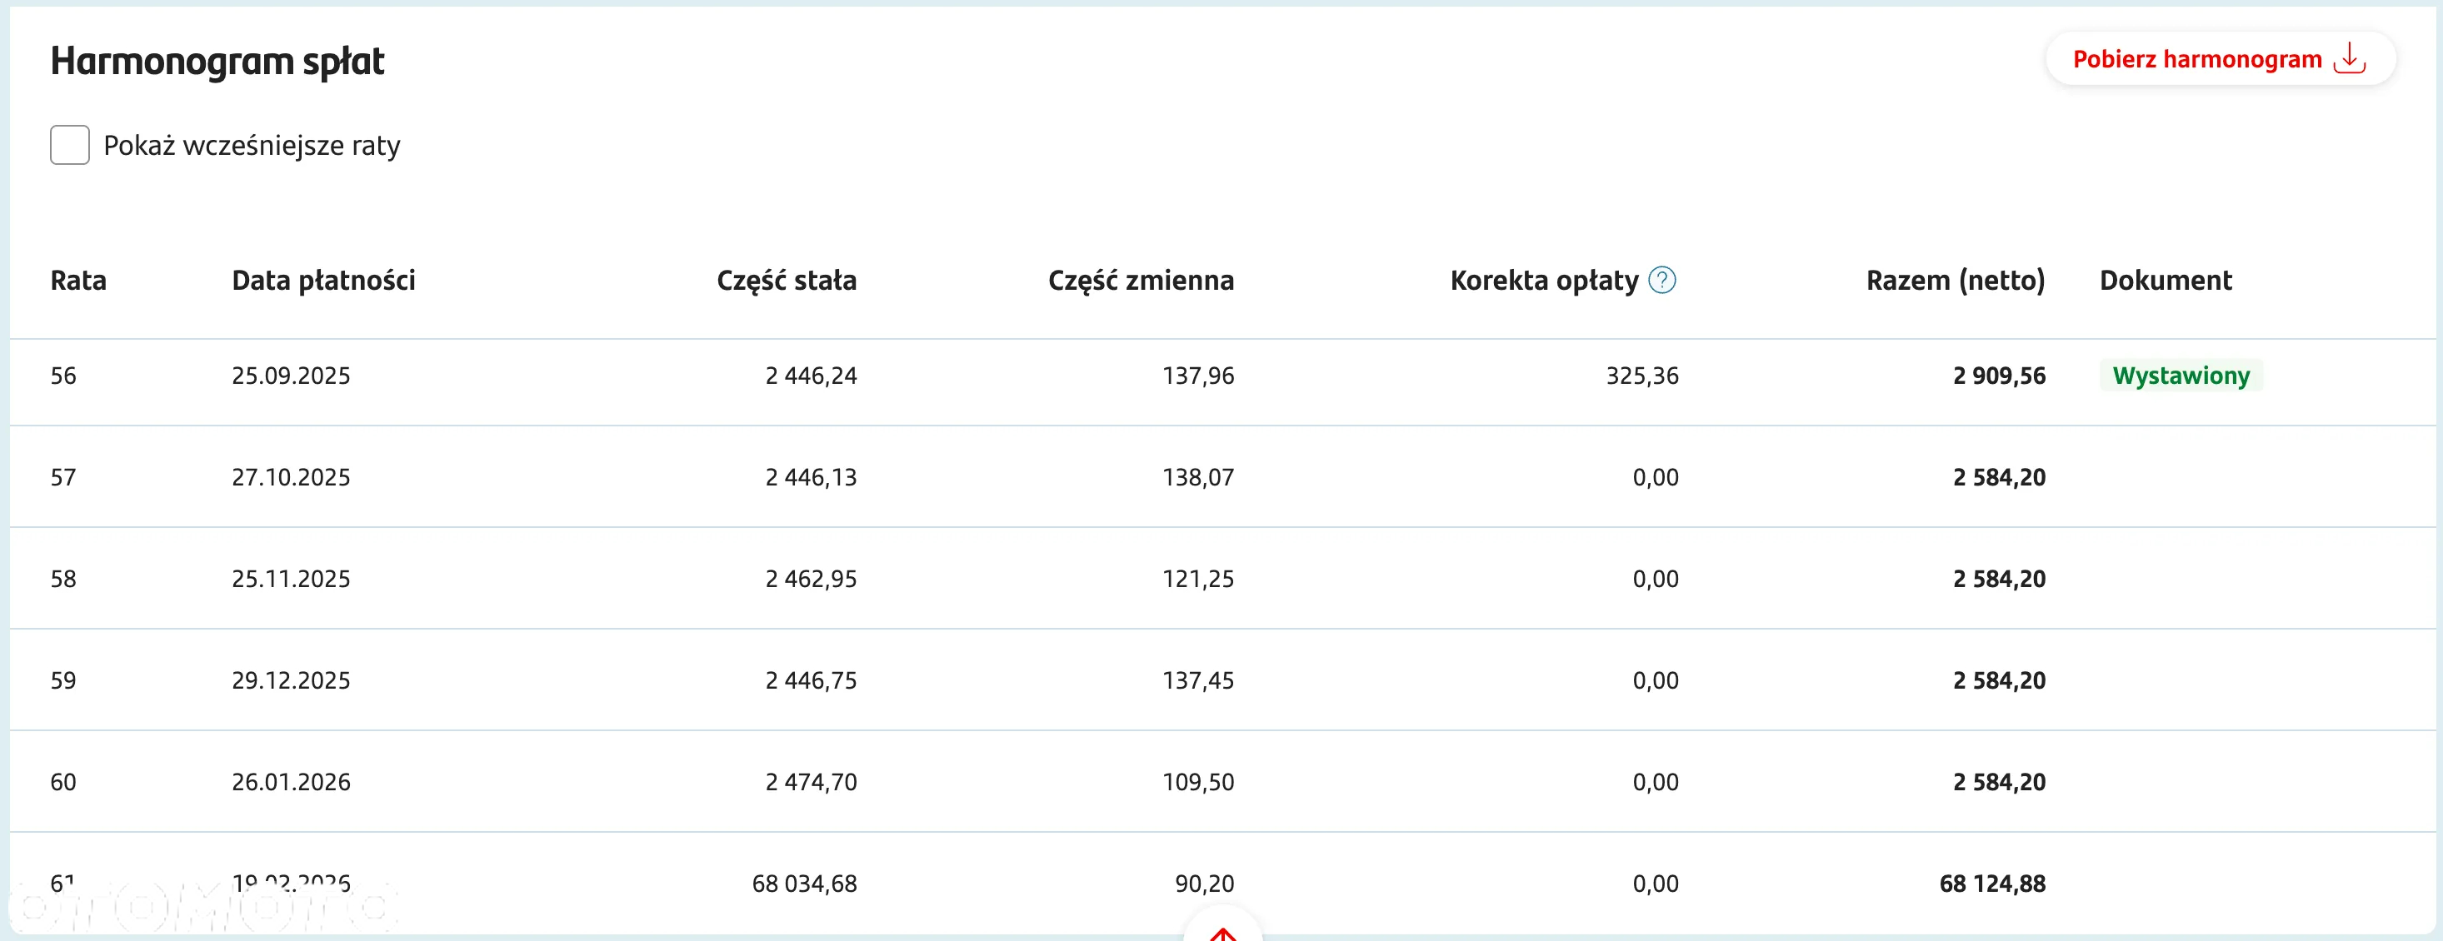Click the variable part value 121,25

1199,578
